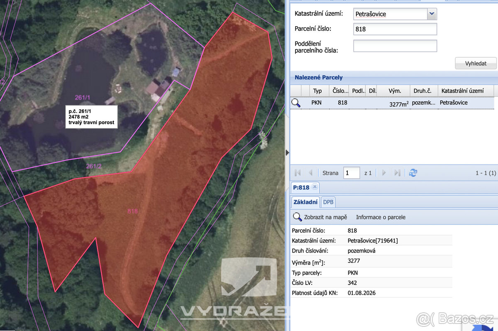
Task: Select the Platnost údajů KN date 01.08.2026
Action: tap(362, 293)
